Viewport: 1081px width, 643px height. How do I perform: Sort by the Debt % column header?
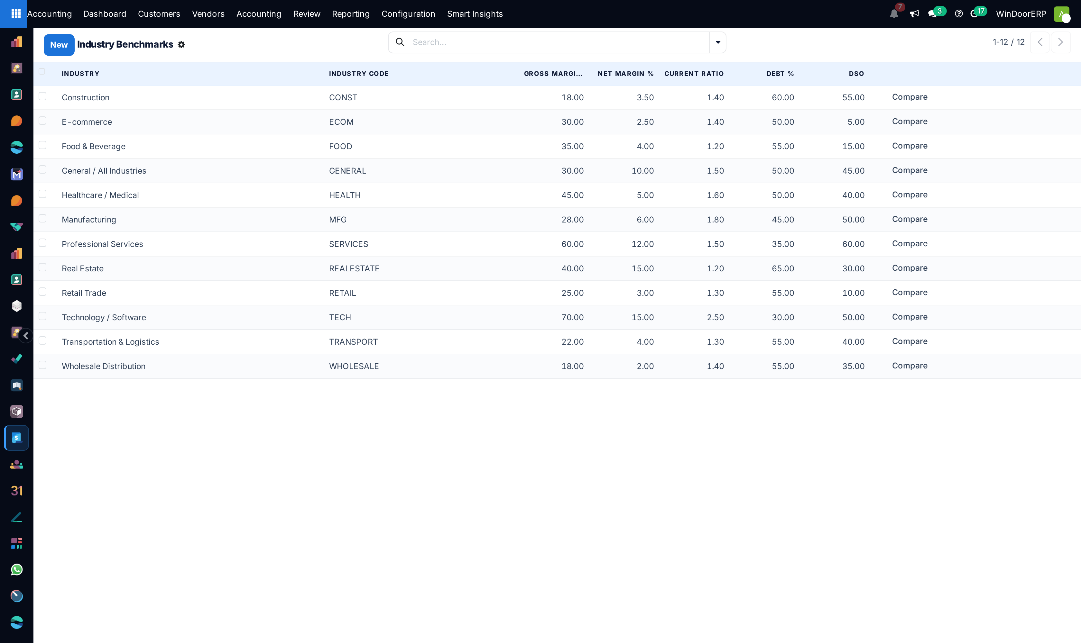pyautogui.click(x=780, y=74)
